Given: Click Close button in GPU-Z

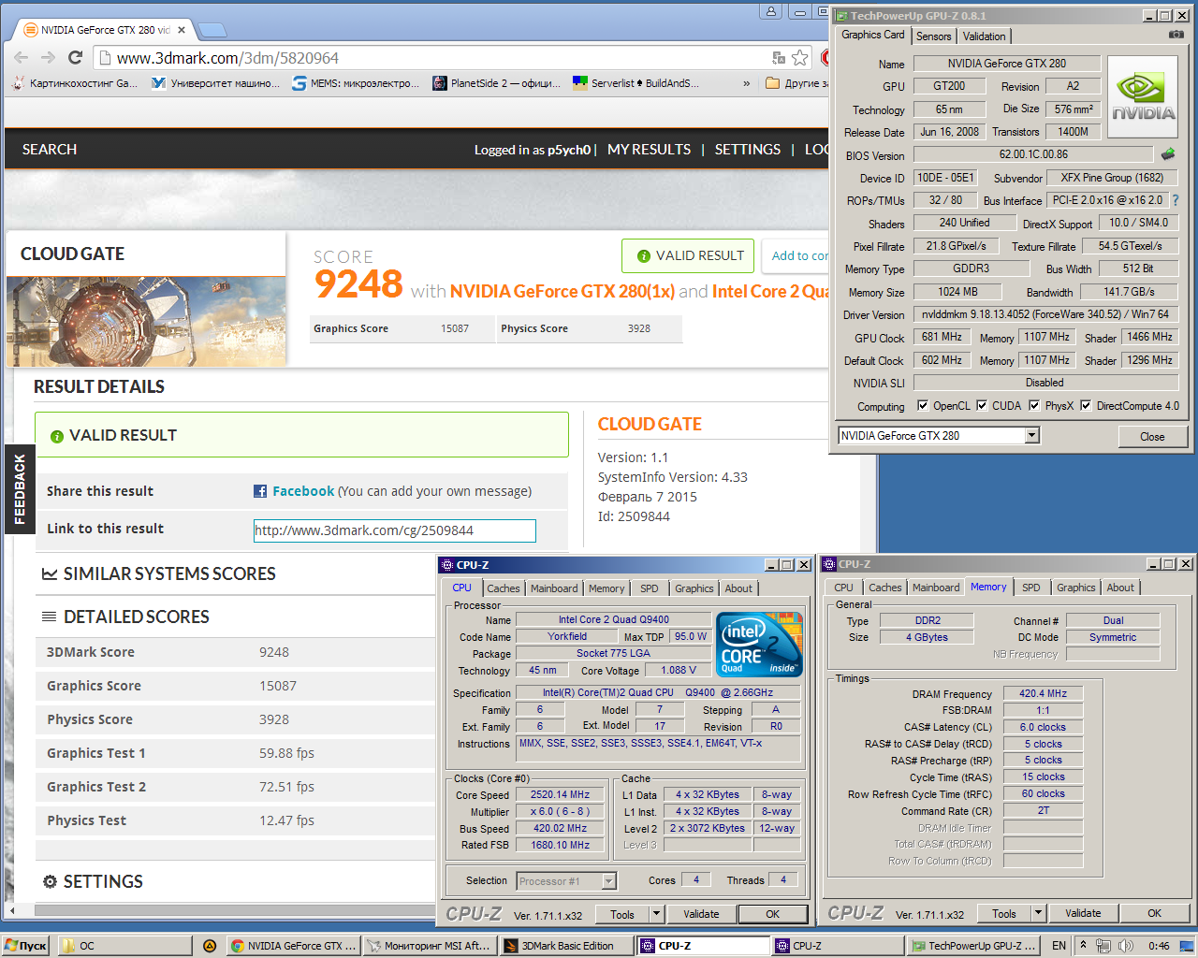Looking at the screenshot, I should click(x=1152, y=437).
